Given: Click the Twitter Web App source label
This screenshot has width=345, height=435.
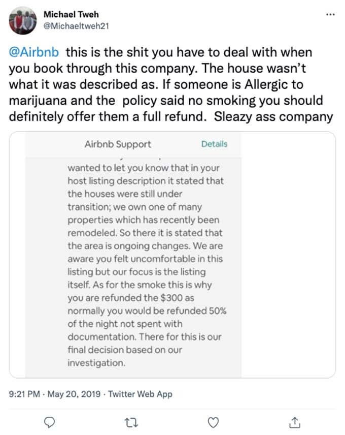Looking at the screenshot, I should pos(140,394).
